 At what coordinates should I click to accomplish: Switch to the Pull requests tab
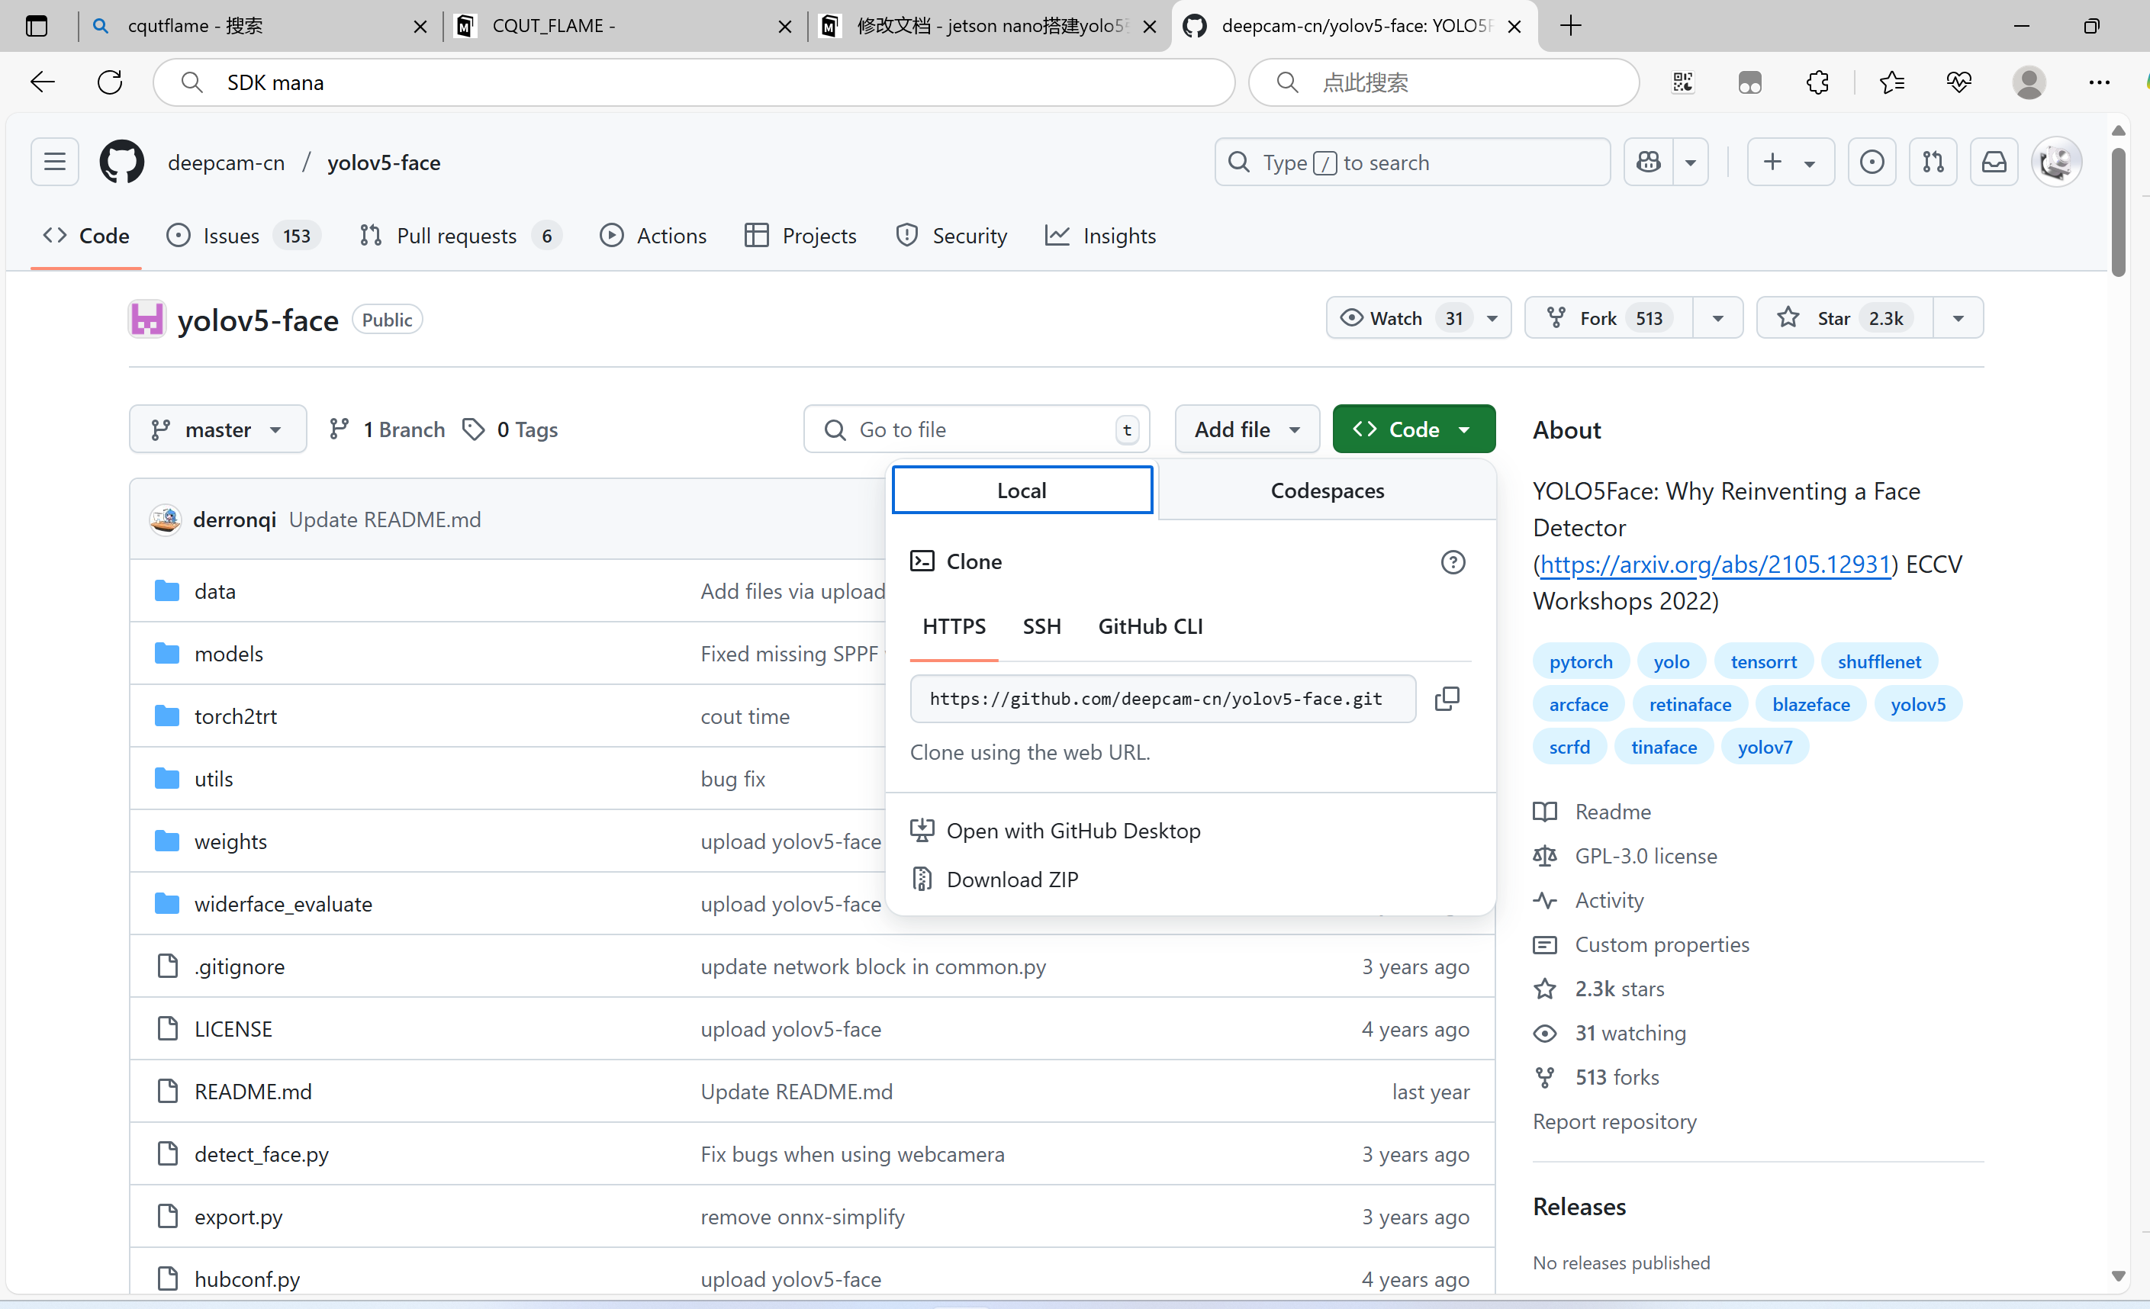pos(460,236)
